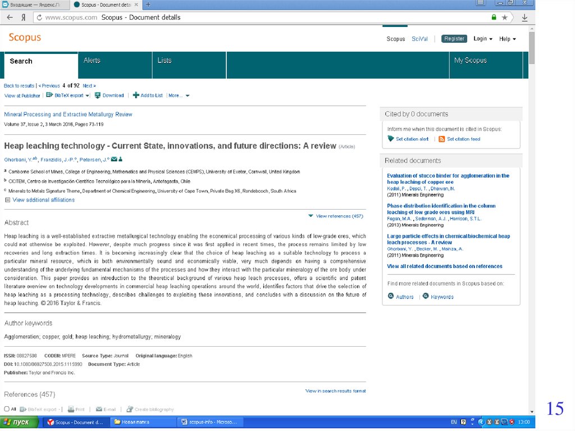Check the All references checkbox
The image size is (575, 431).
(x=7, y=409)
